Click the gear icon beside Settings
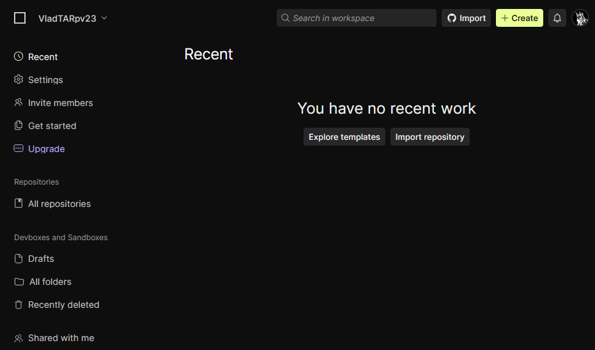Image resolution: width=595 pixels, height=350 pixels. tap(19, 80)
